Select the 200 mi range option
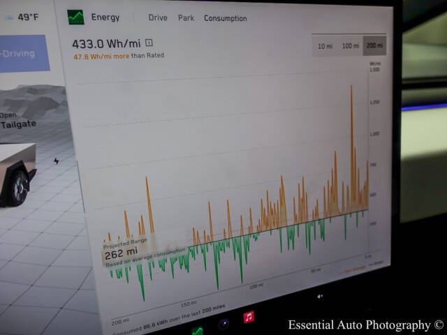 click(x=374, y=46)
